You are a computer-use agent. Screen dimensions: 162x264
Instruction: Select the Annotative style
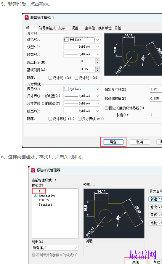pos(47,196)
